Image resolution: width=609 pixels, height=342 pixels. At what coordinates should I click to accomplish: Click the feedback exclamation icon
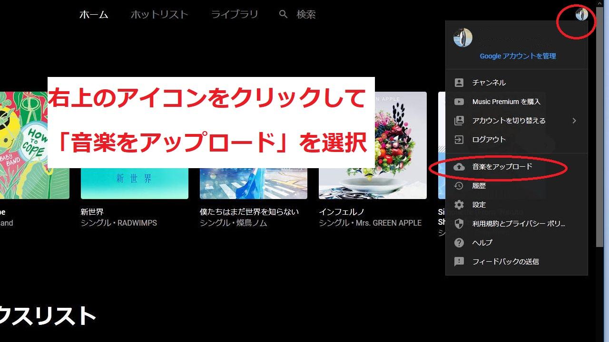point(459,262)
